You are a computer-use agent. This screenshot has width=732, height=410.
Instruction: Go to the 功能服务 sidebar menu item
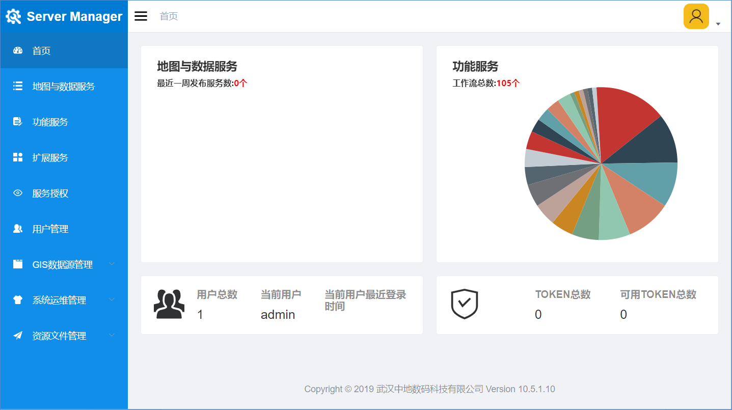point(64,122)
